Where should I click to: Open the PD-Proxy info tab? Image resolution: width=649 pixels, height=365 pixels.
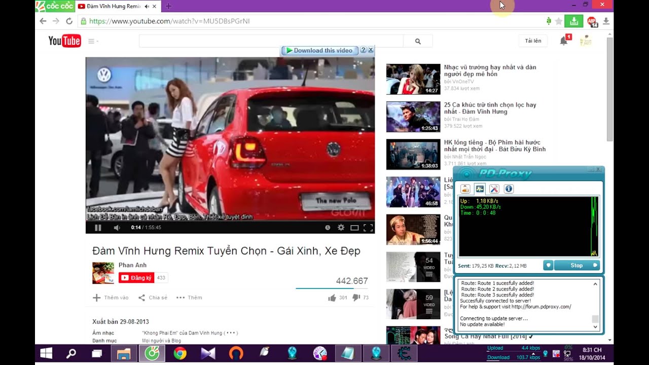pyautogui.click(x=509, y=189)
